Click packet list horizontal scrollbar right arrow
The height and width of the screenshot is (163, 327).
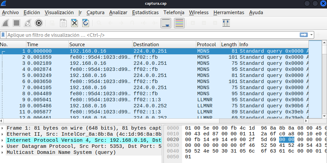pos(306,121)
